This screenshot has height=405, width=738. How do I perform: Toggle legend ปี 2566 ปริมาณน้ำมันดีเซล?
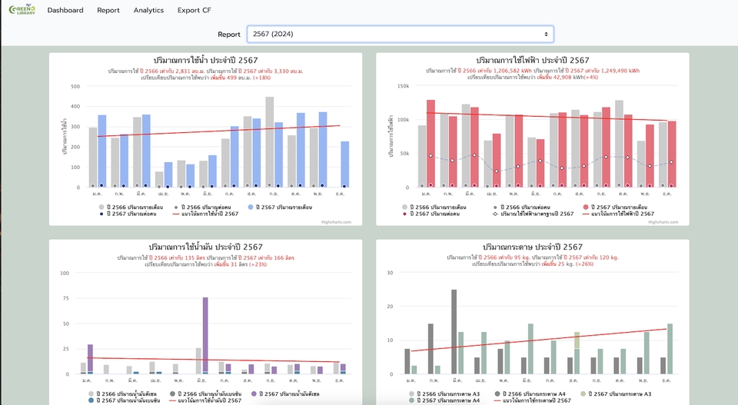coord(122,393)
